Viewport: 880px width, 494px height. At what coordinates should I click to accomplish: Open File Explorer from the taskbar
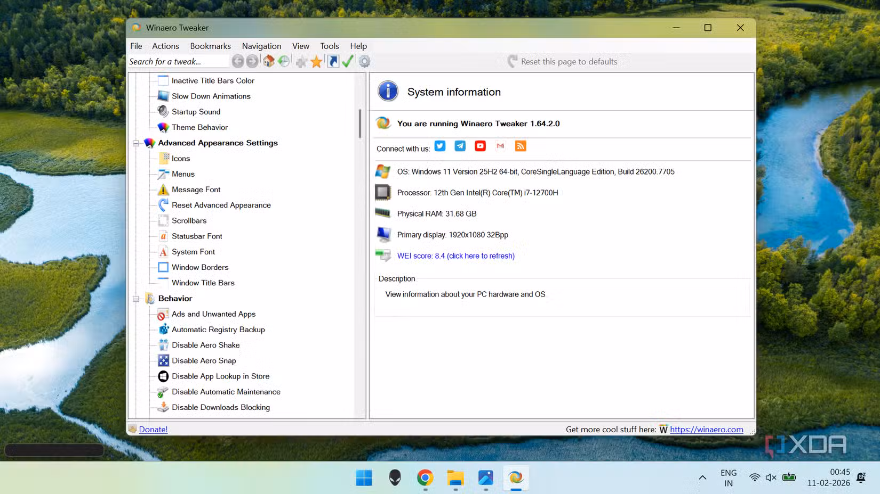pos(455,477)
